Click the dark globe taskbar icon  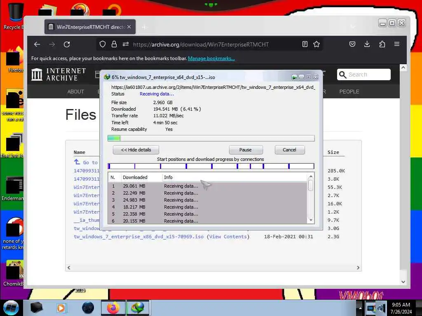[x=88, y=308]
